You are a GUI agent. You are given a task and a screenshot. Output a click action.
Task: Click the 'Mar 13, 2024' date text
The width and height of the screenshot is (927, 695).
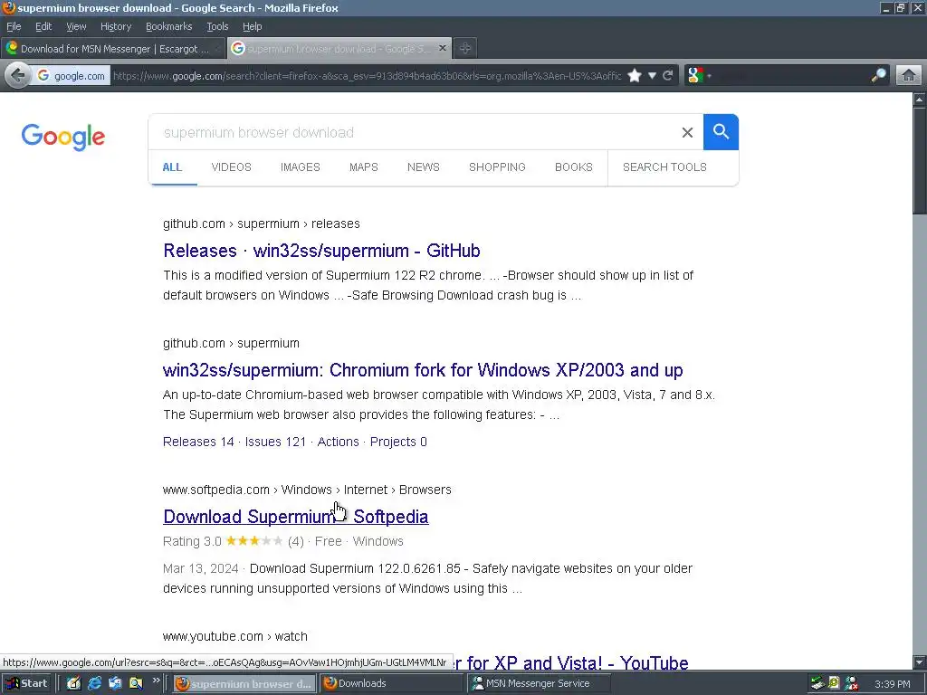click(x=200, y=568)
